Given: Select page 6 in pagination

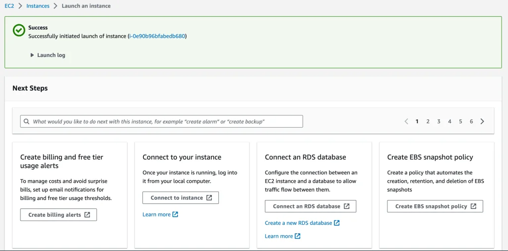Looking at the screenshot, I should point(471,121).
